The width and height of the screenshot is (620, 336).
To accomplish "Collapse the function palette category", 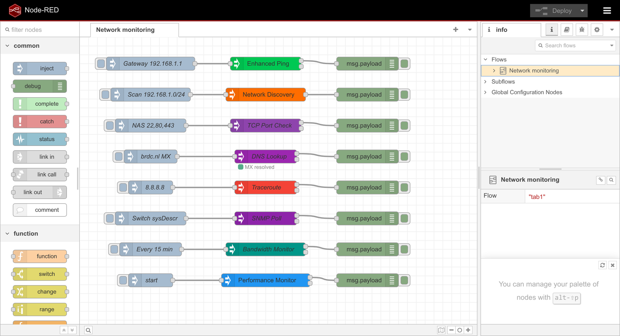I will [40, 233].
